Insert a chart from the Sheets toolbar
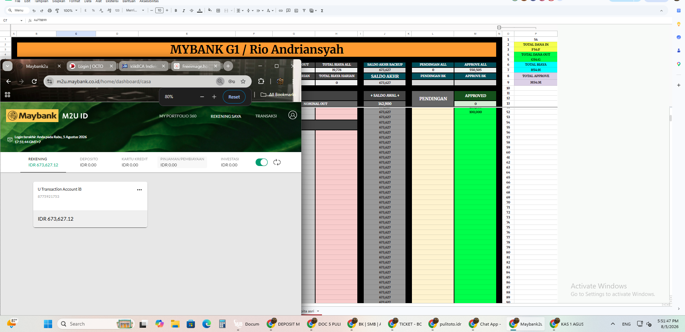The width and height of the screenshot is (685, 332). (296, 11)
